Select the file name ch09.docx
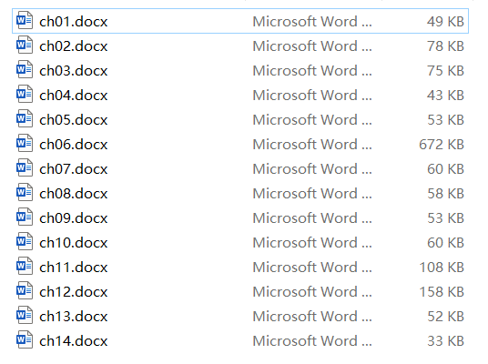Viewport: 488px width, 364px height. pos(74,218)
